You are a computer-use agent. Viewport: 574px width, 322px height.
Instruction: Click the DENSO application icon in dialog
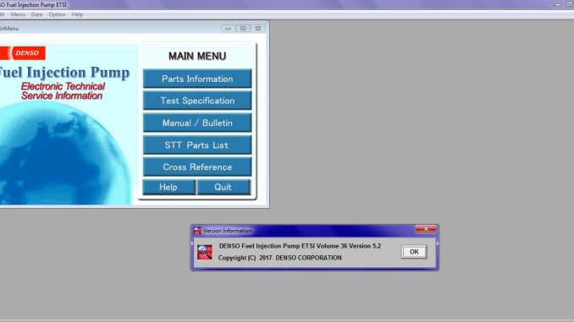205,252
